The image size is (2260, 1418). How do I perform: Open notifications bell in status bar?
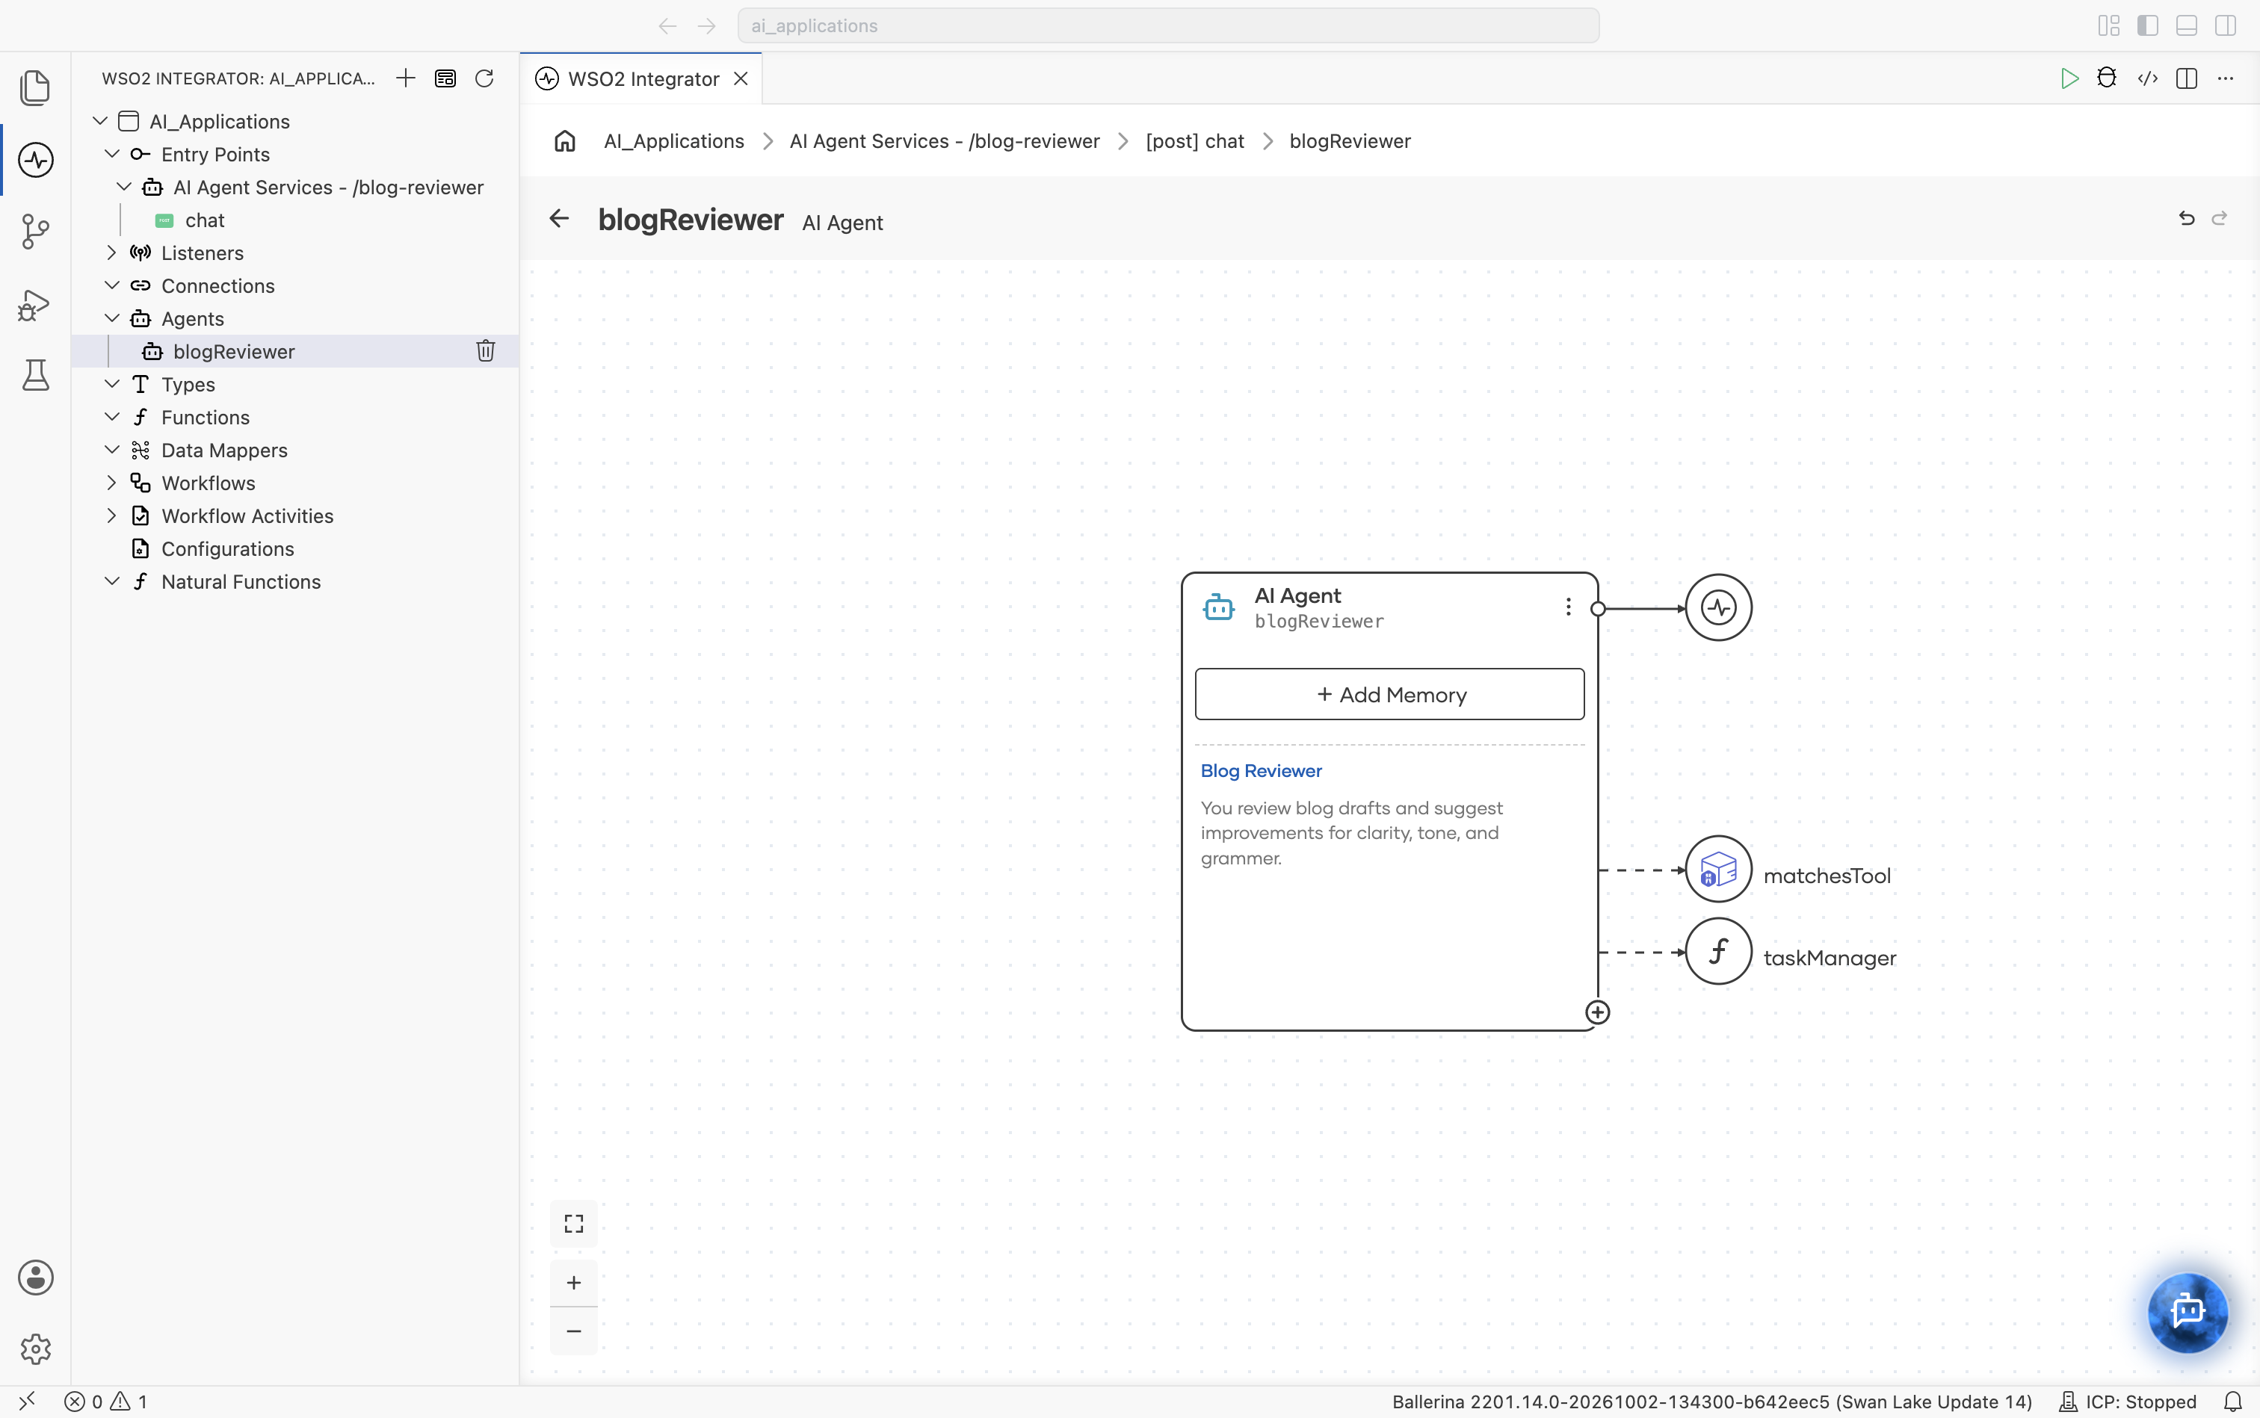tap(2233, 1401)
